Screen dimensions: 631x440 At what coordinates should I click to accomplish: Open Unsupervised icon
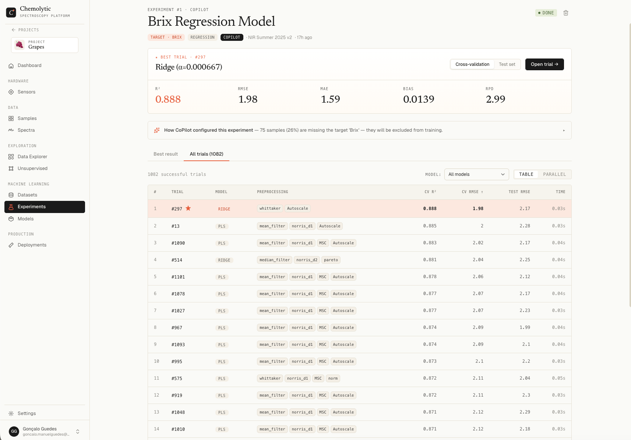pos(11,168)
